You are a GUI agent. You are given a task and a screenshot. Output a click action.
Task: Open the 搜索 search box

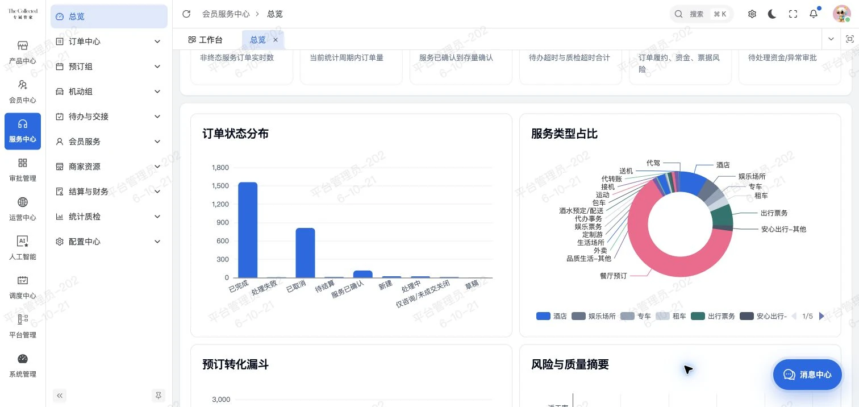[x=701, y=14]
